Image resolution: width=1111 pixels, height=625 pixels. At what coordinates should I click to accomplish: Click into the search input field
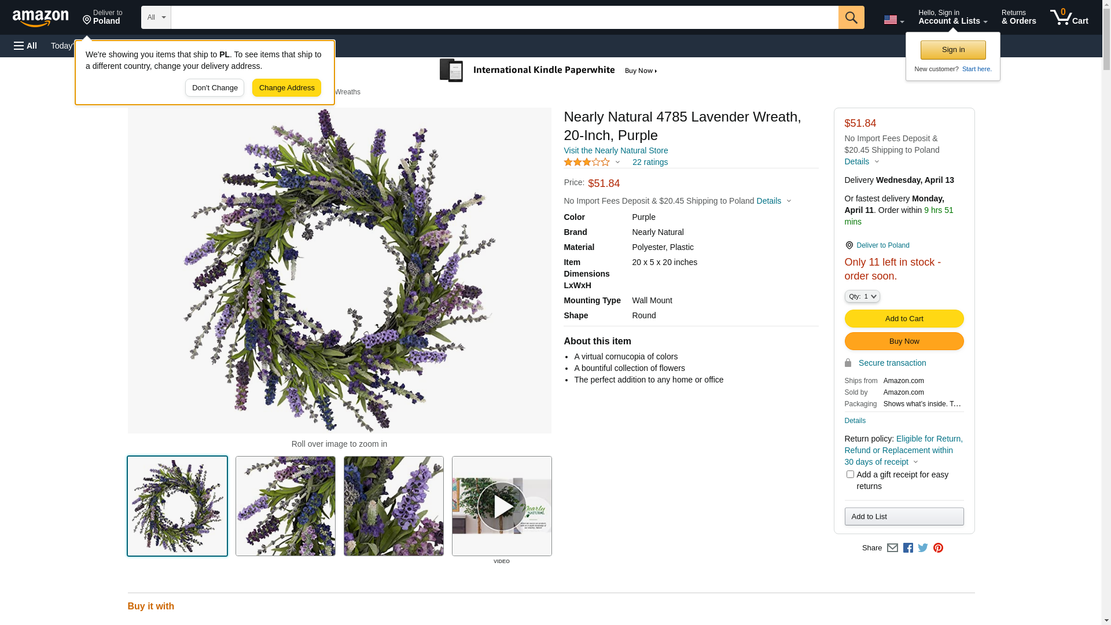click(503, 17)
